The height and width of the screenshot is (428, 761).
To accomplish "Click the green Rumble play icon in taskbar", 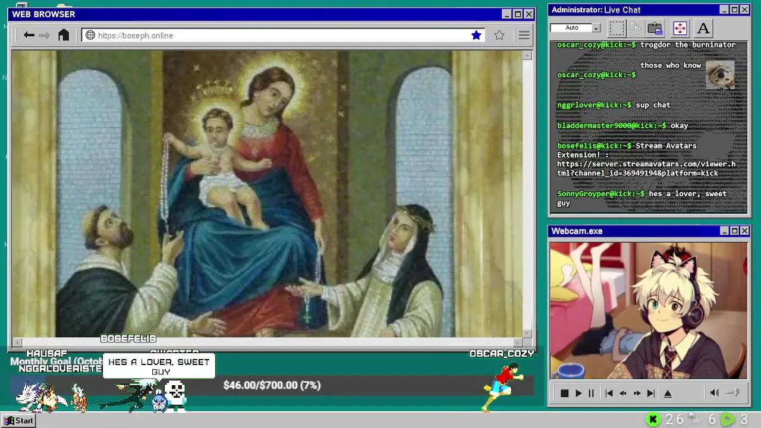I will 728,420.
